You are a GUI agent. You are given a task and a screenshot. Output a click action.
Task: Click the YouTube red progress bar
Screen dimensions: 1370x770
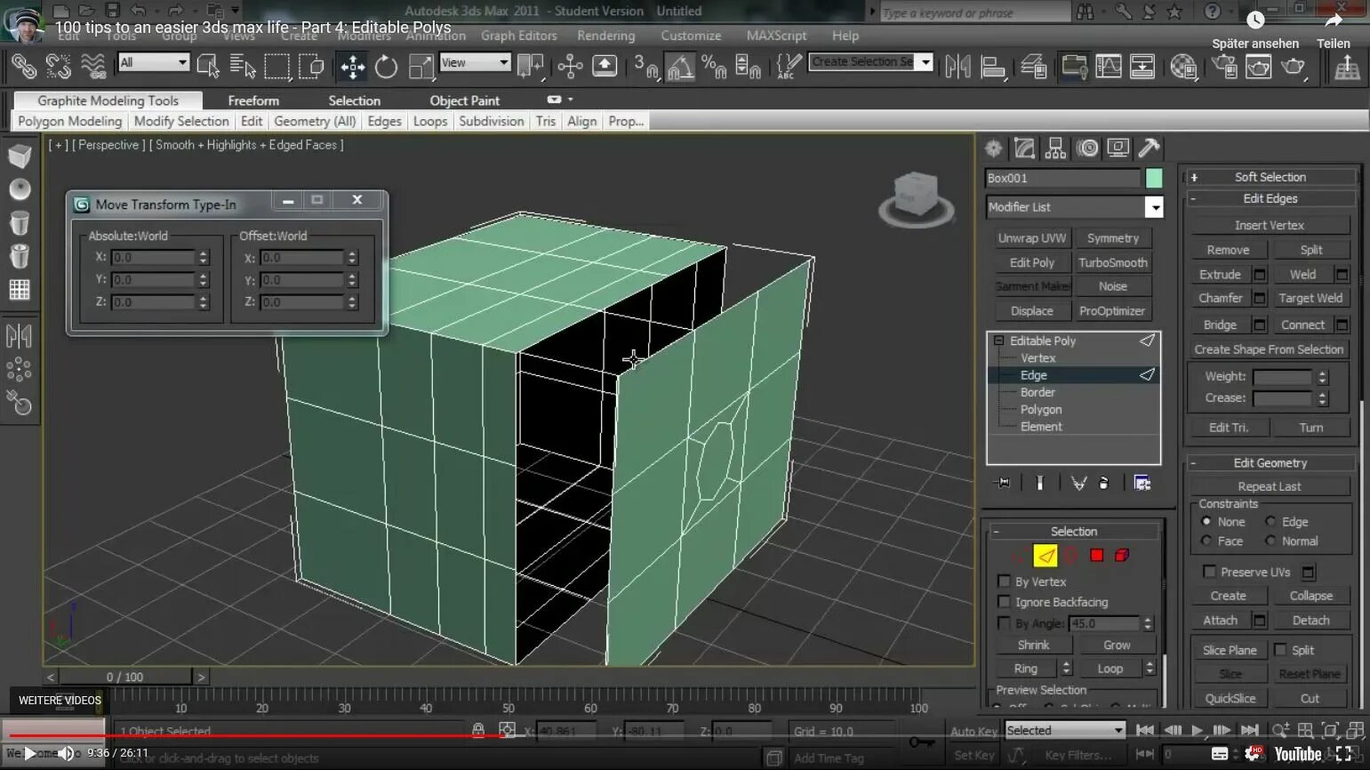258,735
